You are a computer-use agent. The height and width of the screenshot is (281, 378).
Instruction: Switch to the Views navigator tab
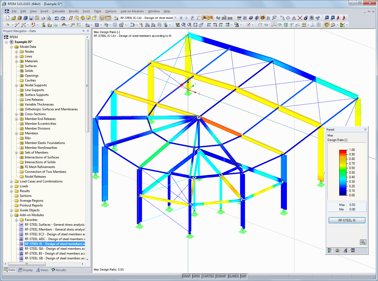(42, 270)
